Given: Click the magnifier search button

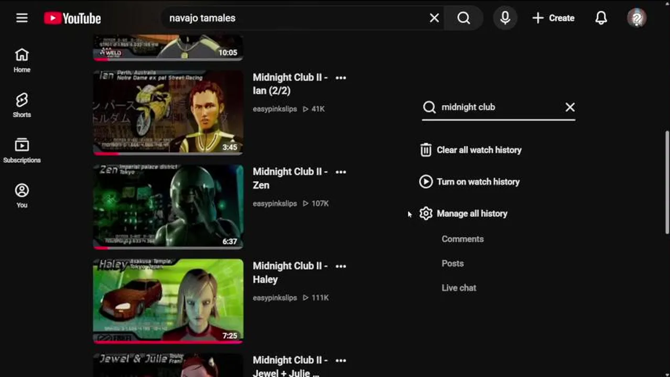Looking at the screenshot, I should click(x=463, y=18).
